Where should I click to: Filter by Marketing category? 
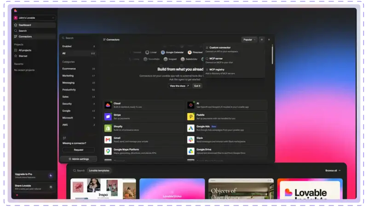78,76
